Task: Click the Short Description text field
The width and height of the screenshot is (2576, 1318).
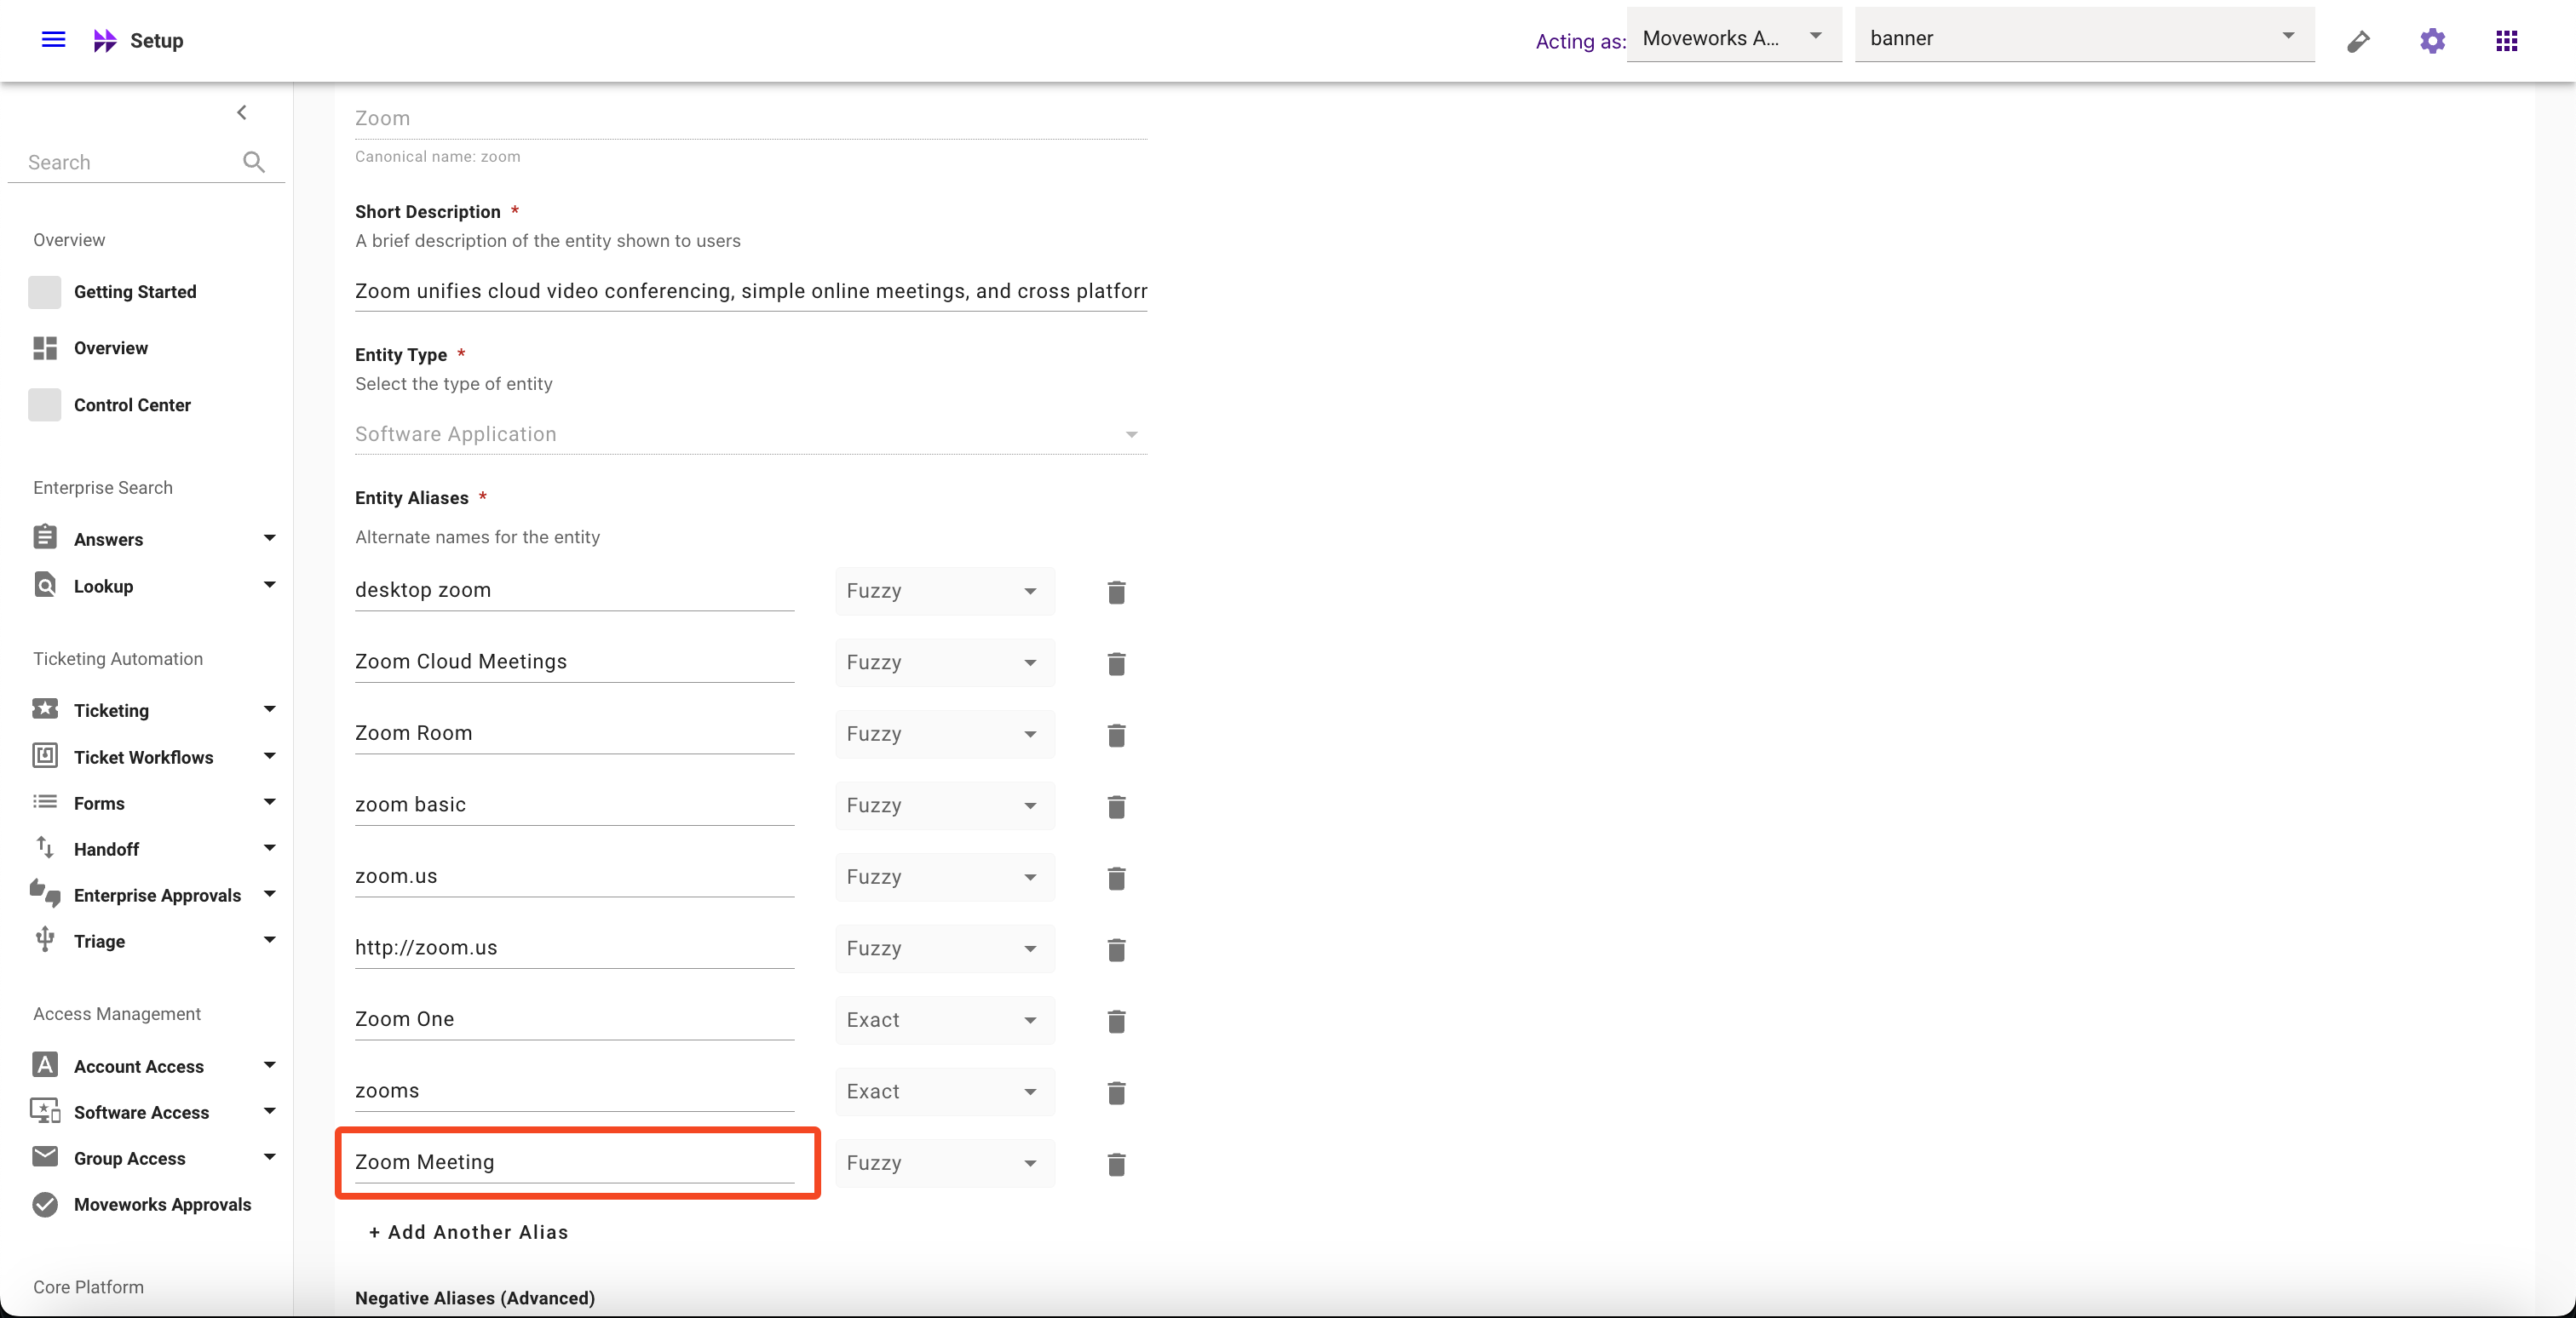Action: pos(750,291)
